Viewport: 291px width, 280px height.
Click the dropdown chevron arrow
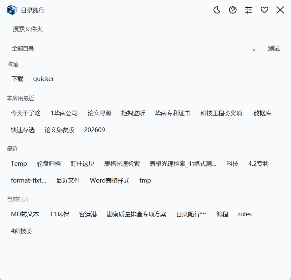coord(254,50)
